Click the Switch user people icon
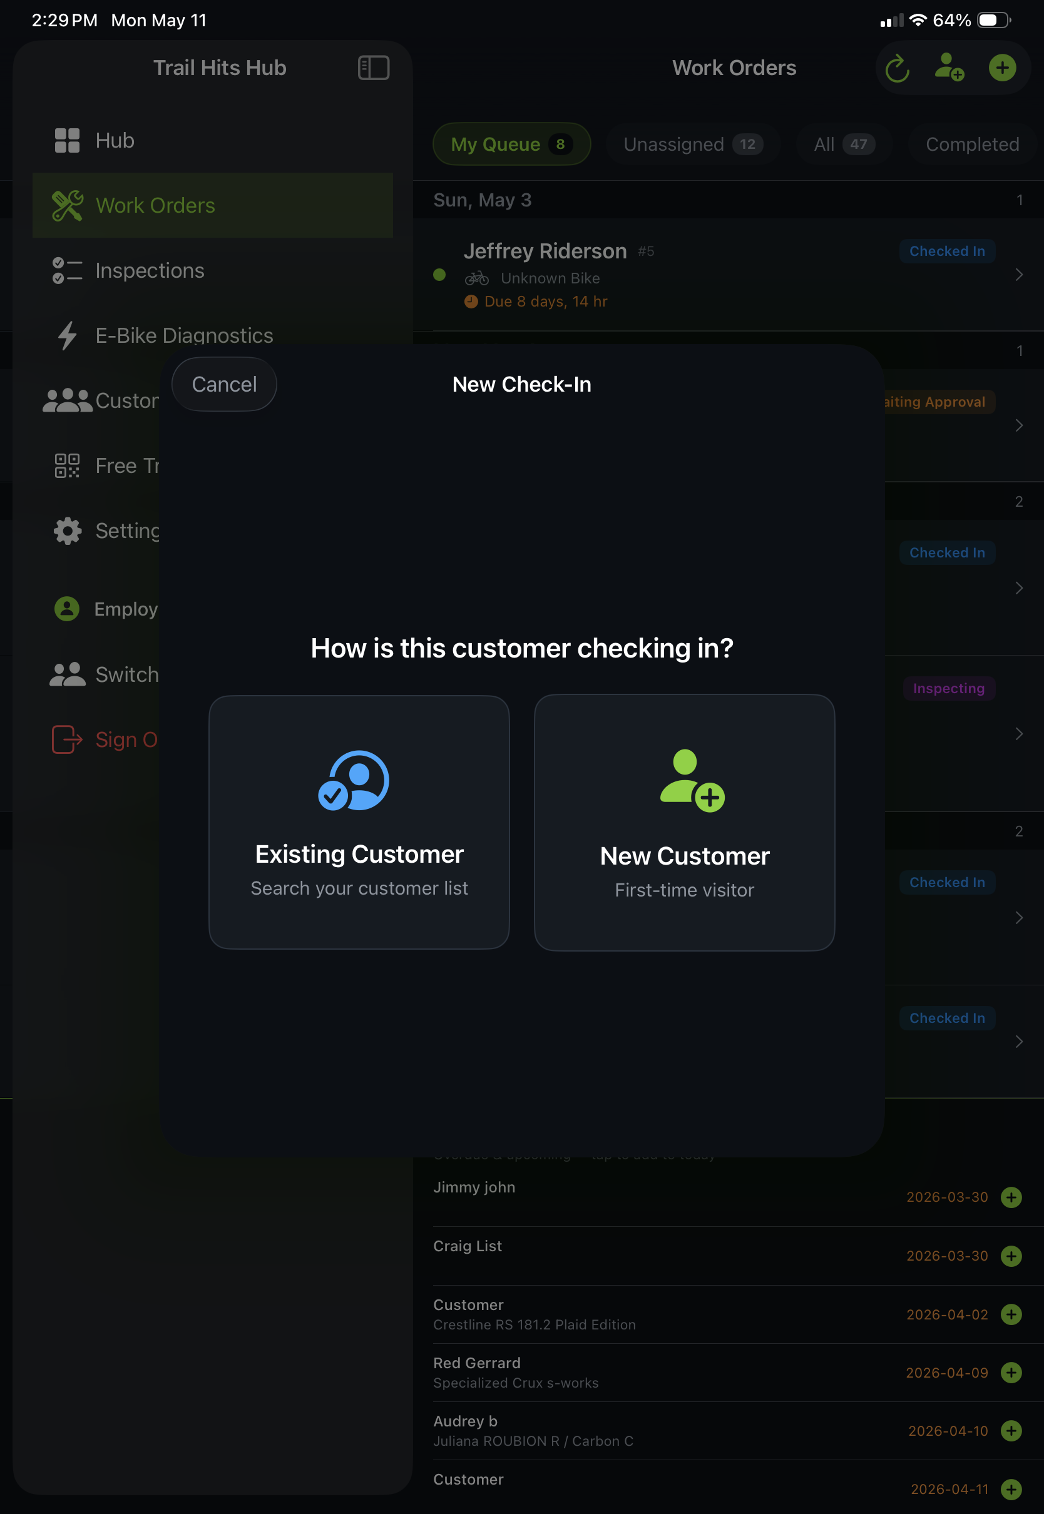 (68, 674)
